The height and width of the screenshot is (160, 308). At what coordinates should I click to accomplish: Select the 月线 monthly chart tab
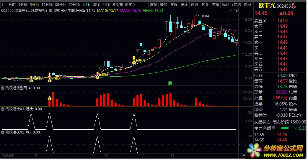106,4
